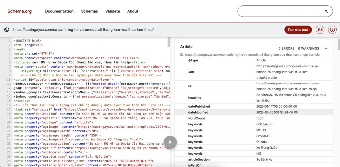Select the url property row

pos(253,86)
